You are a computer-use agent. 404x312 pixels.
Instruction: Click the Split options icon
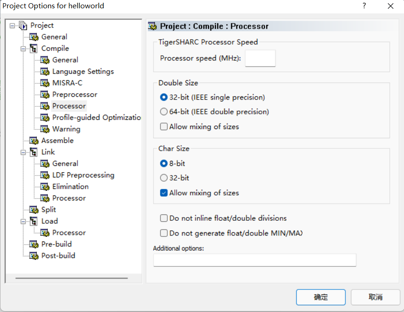point(34,210)
